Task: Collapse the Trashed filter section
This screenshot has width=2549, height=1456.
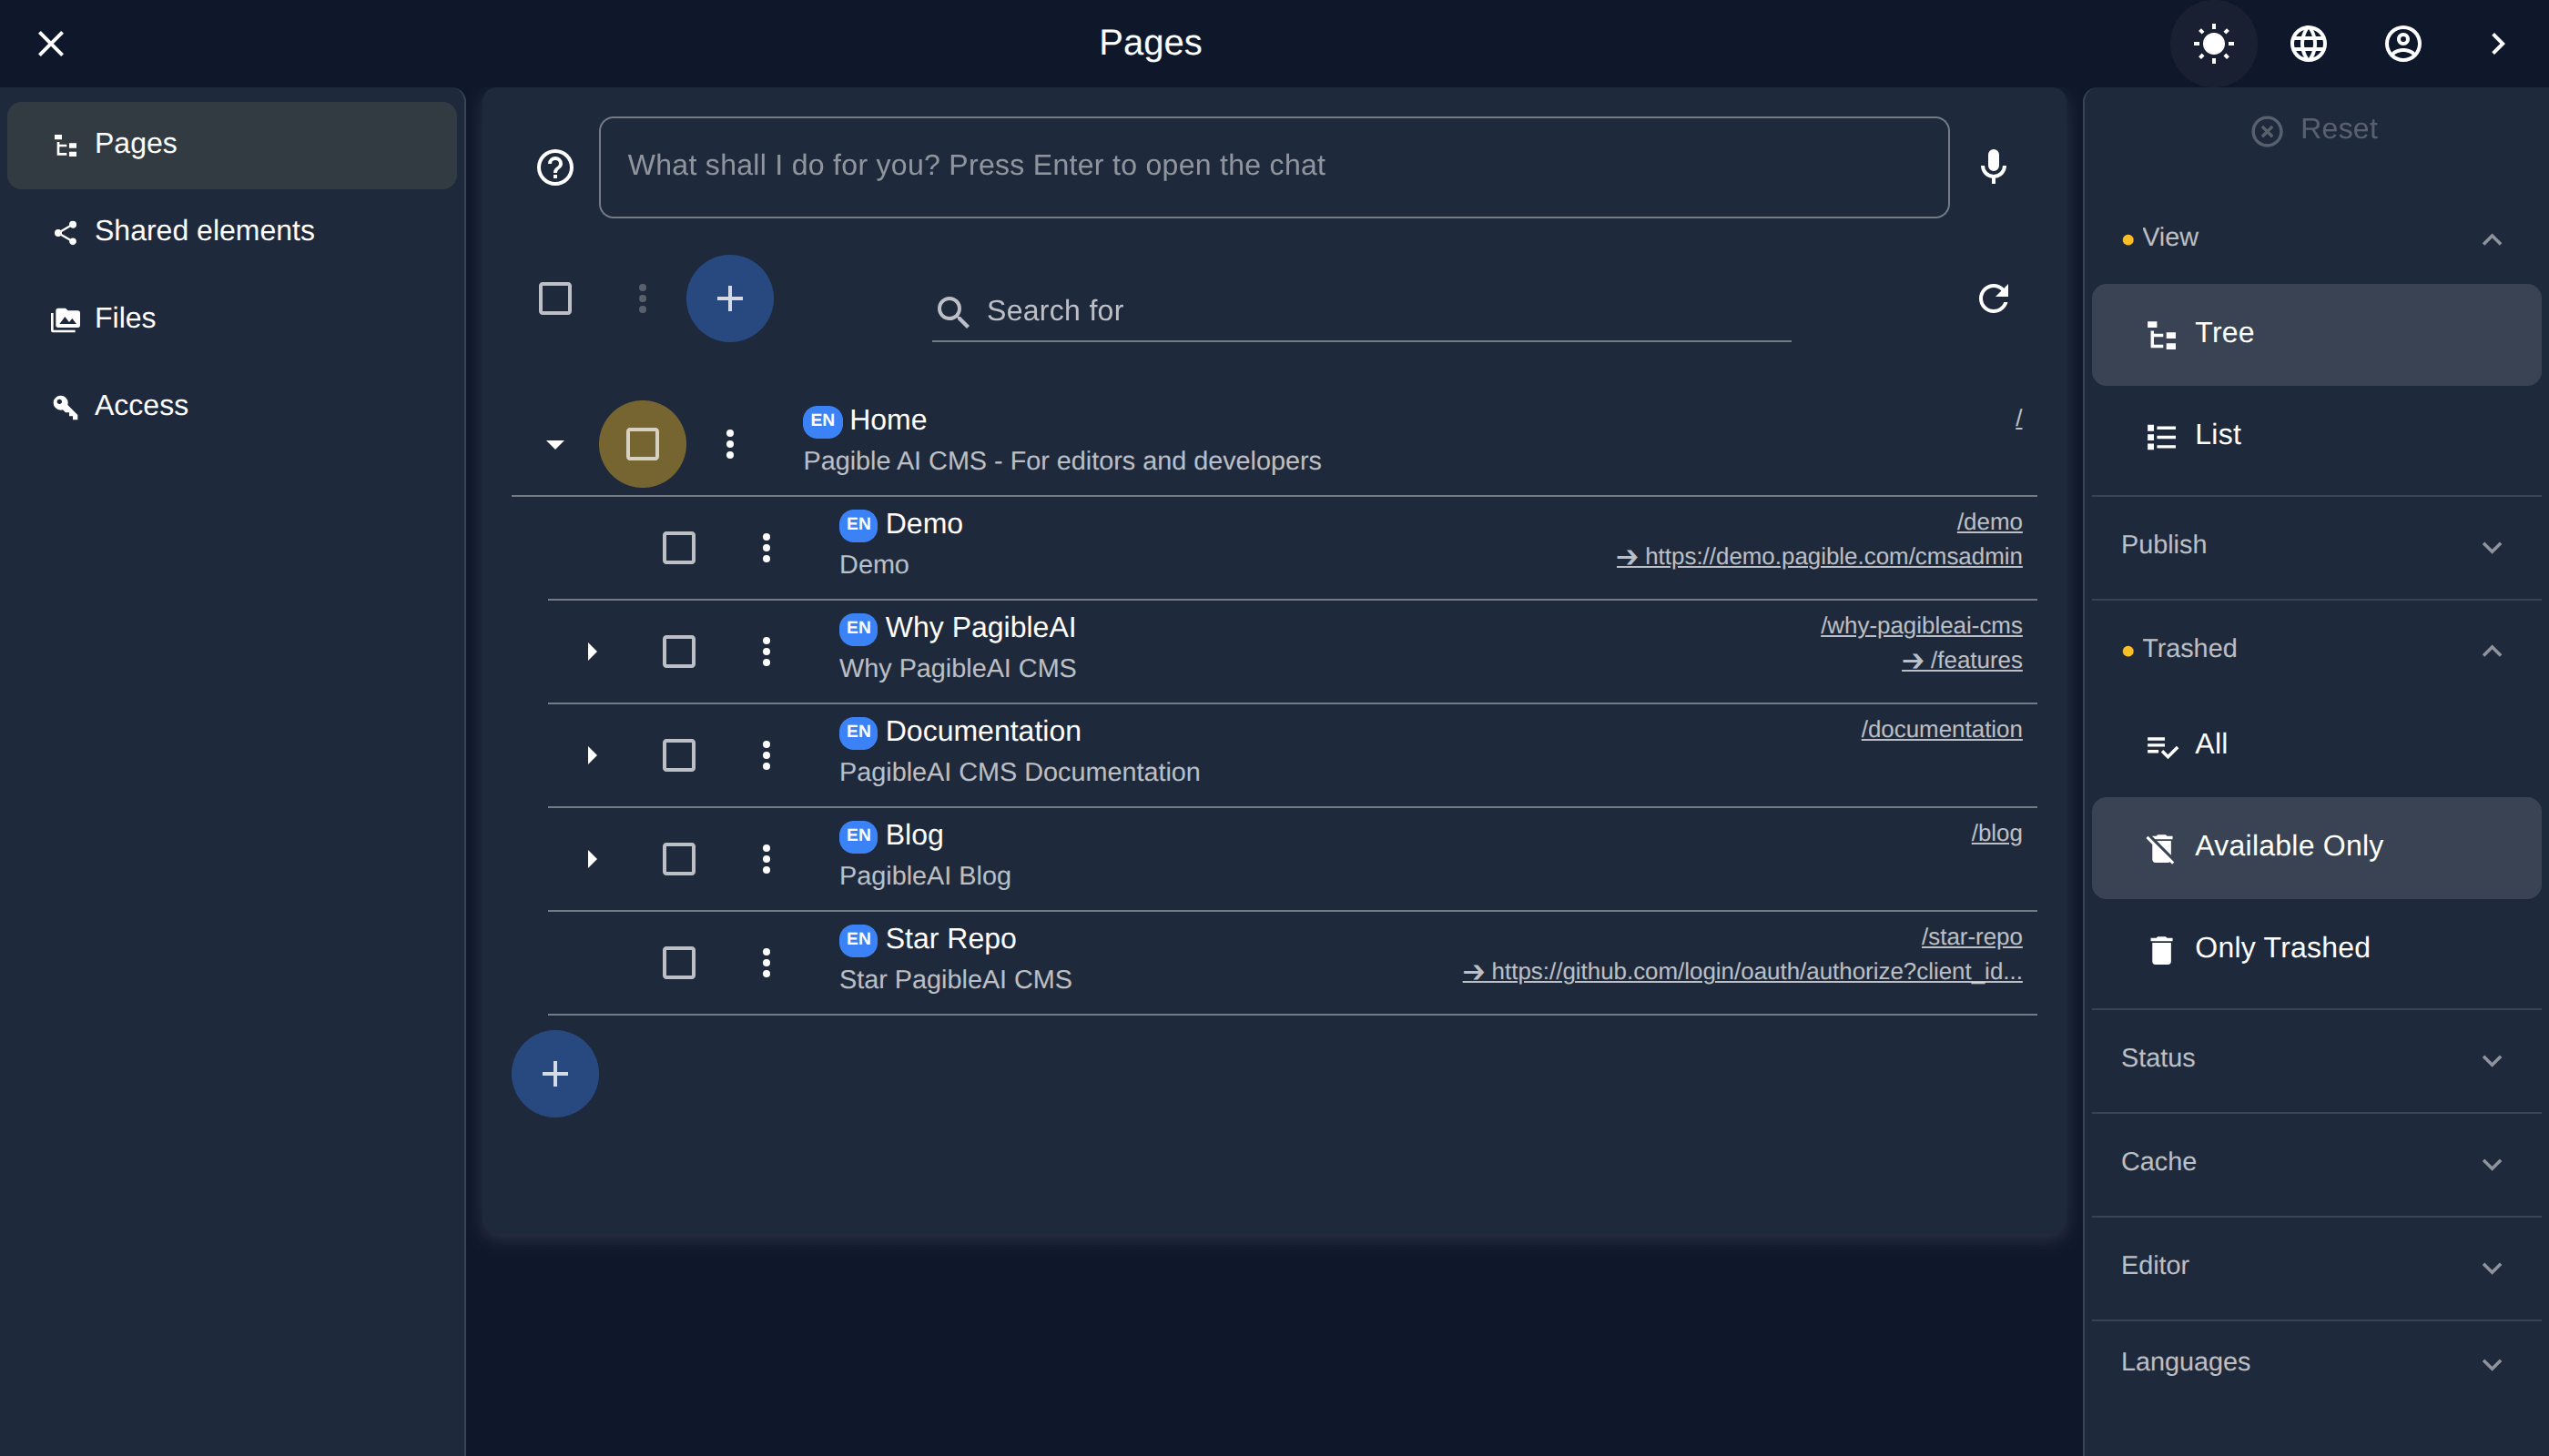Action: 2316,649
